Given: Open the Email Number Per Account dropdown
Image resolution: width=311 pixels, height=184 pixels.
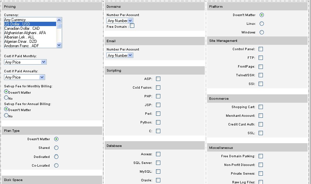Looking at the screenshot, I should point(120,56).
